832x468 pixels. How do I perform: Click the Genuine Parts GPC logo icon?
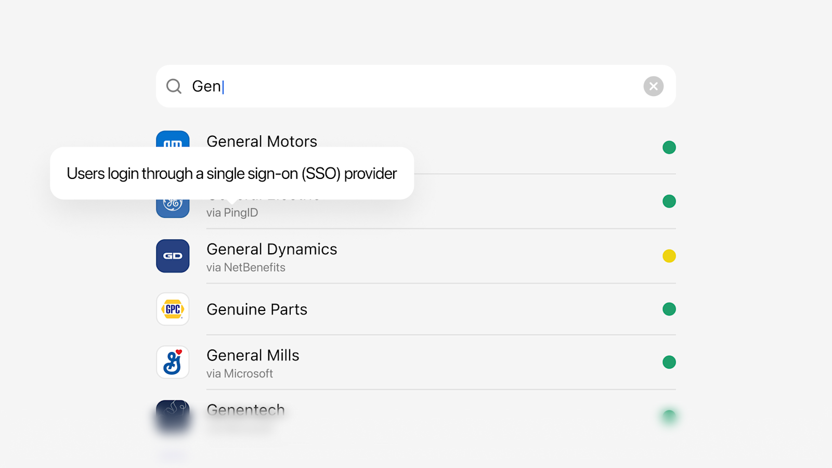[173, 309]
